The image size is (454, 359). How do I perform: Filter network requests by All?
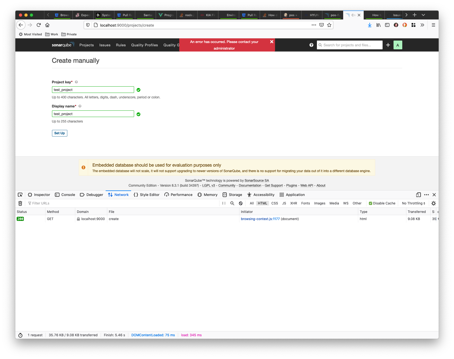[252, 203]
